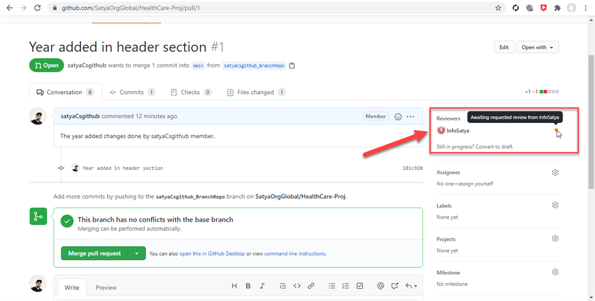Click the browser profile avatar icon
Screen dimensions: 595x301
pos(572,8)
